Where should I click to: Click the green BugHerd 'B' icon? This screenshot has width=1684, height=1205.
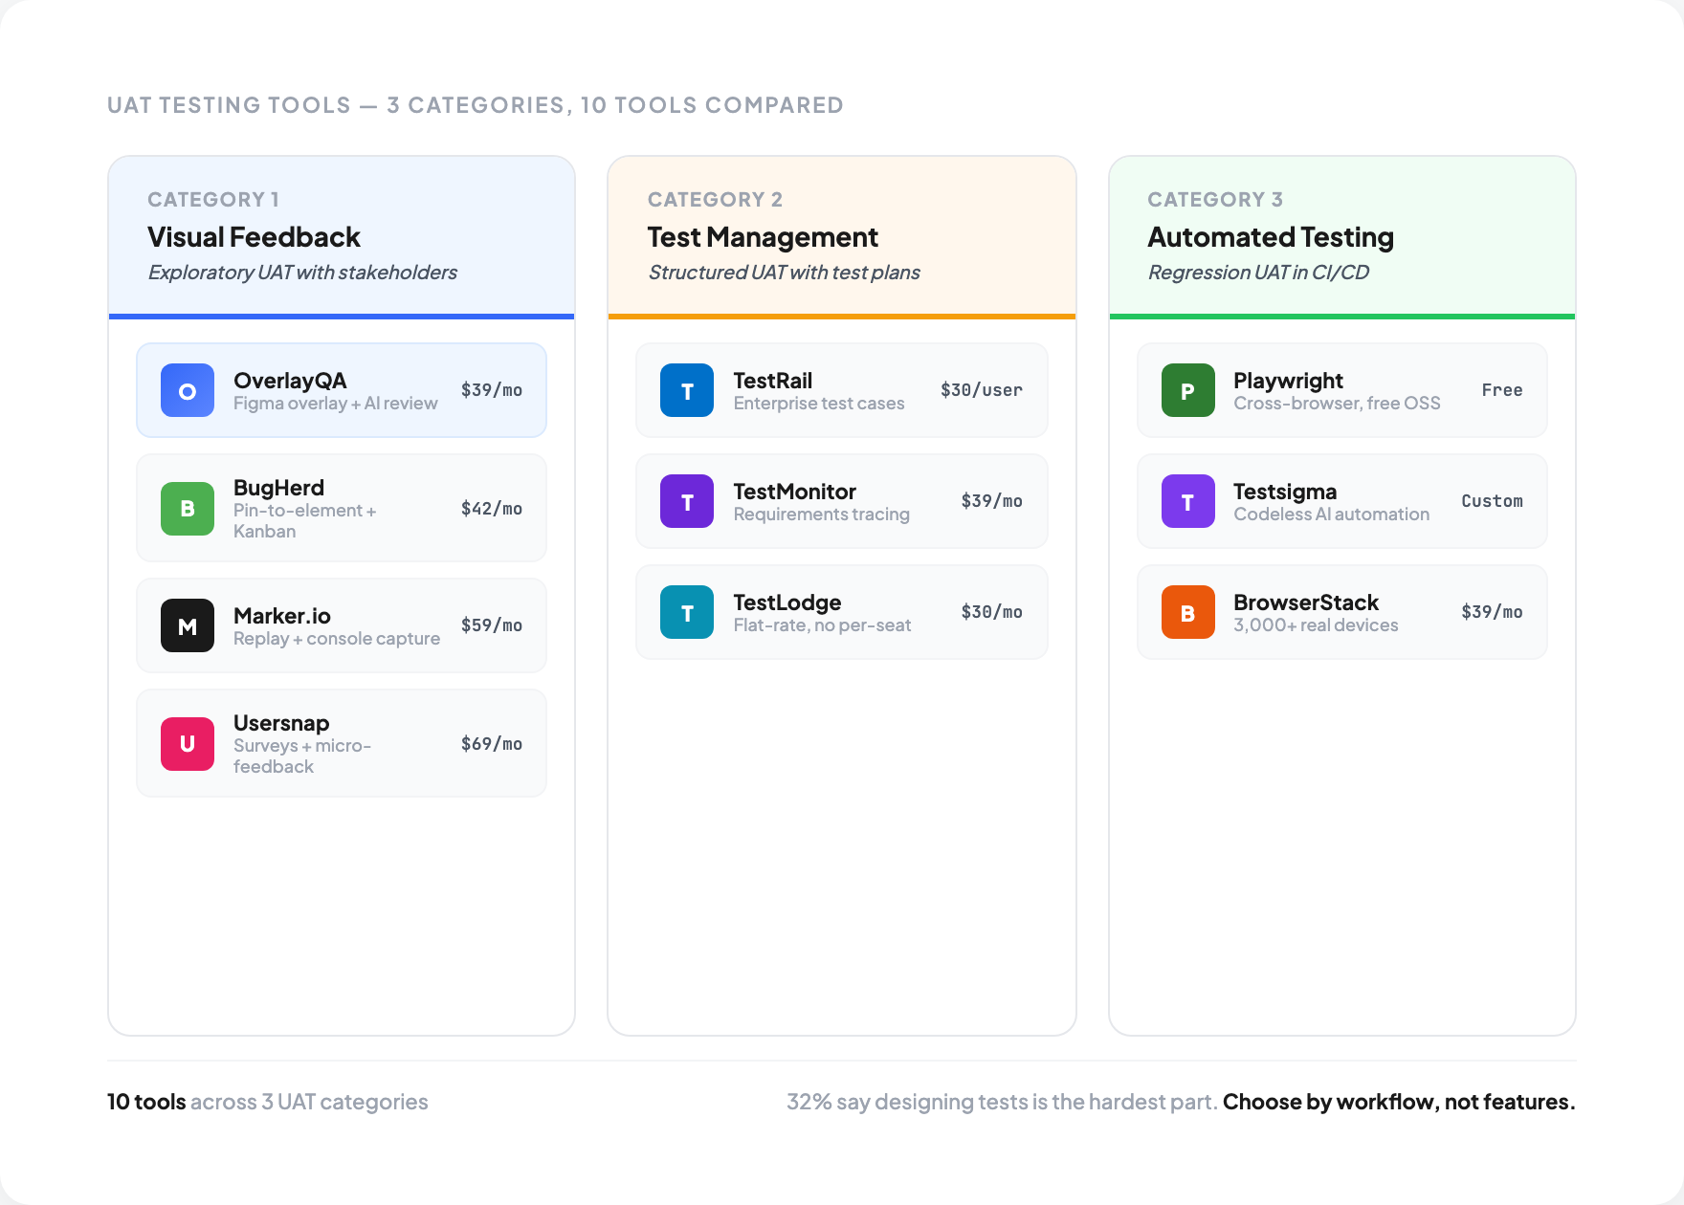[188, 509]
